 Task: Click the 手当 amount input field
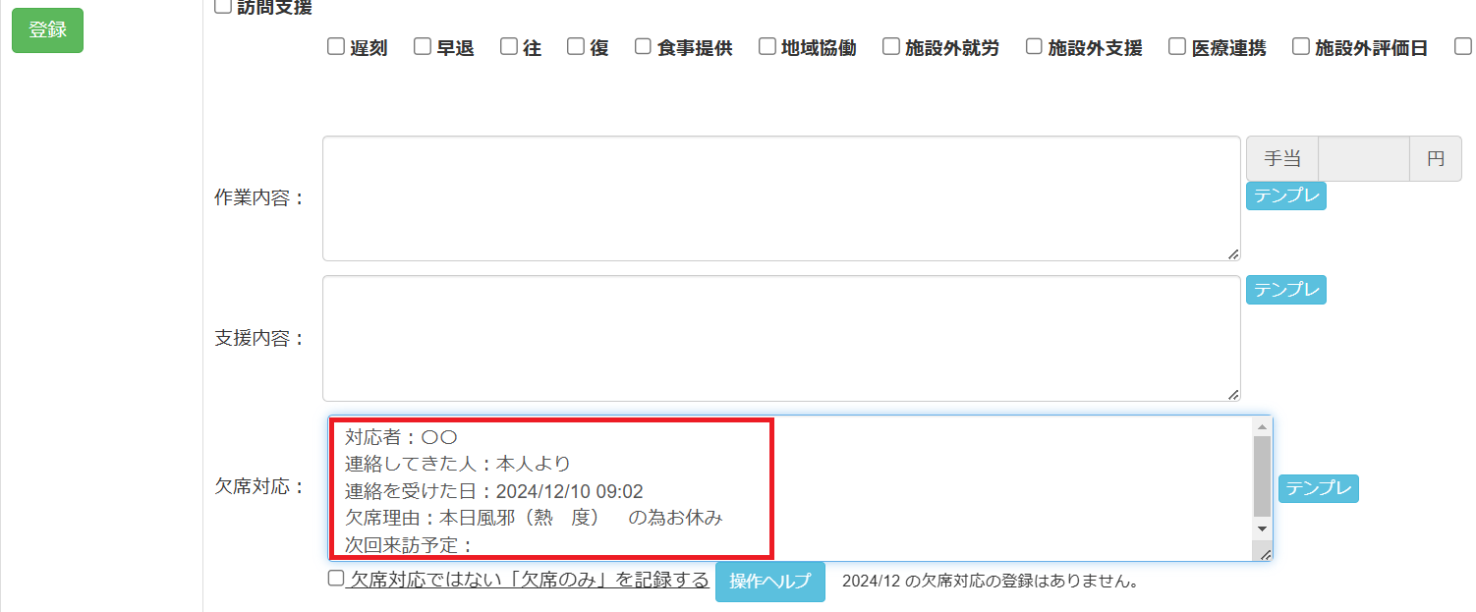[1363, 159]
